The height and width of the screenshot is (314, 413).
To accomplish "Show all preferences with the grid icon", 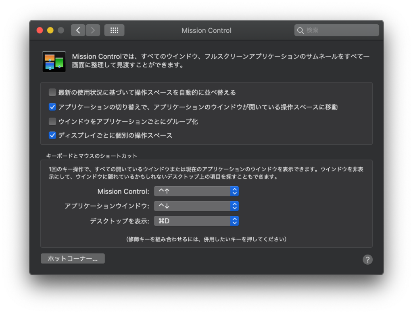I will click(114, 30).
